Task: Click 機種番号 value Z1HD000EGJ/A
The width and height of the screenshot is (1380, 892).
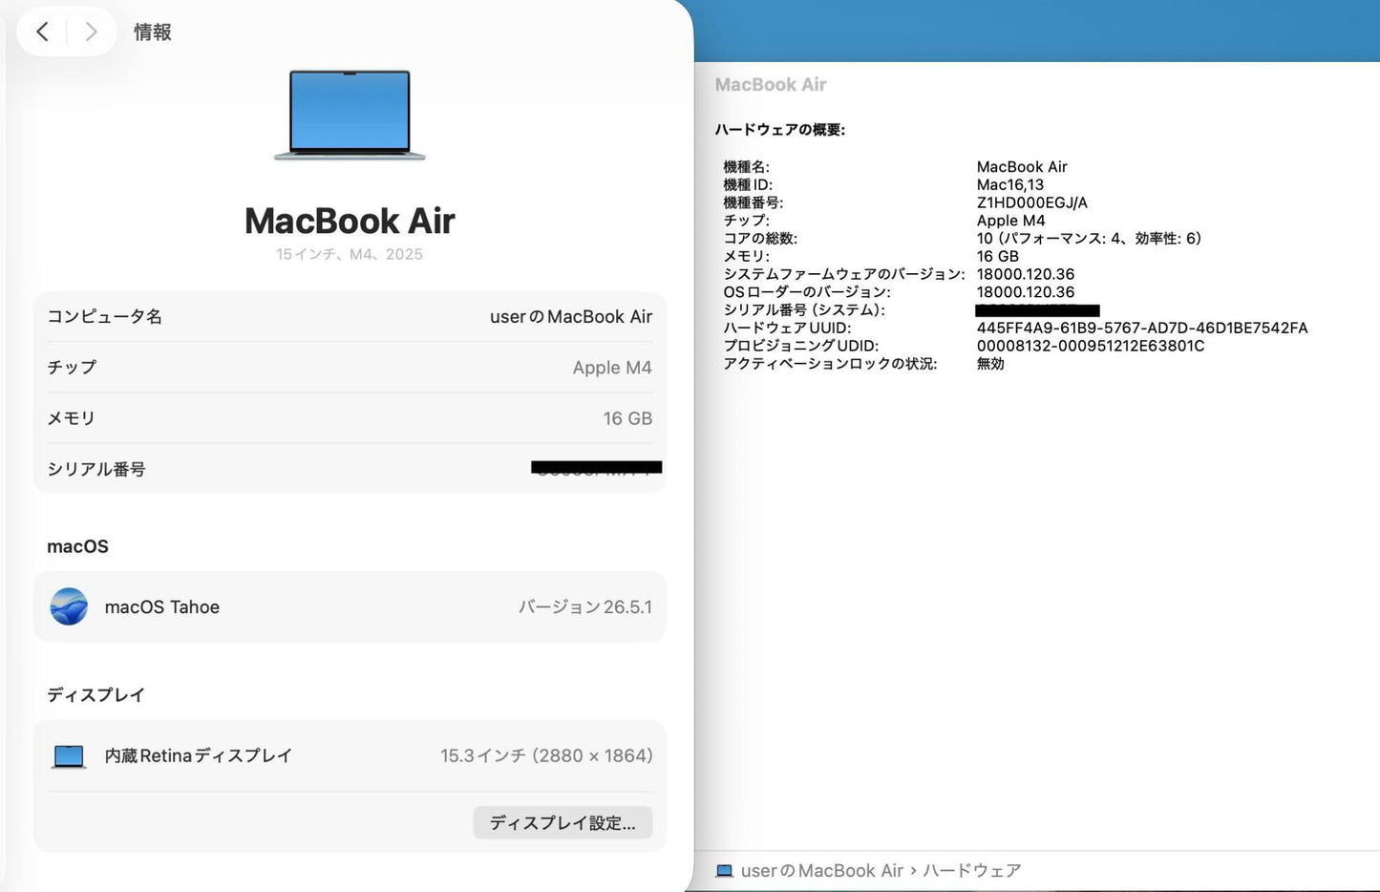Action: point(1032,202)
